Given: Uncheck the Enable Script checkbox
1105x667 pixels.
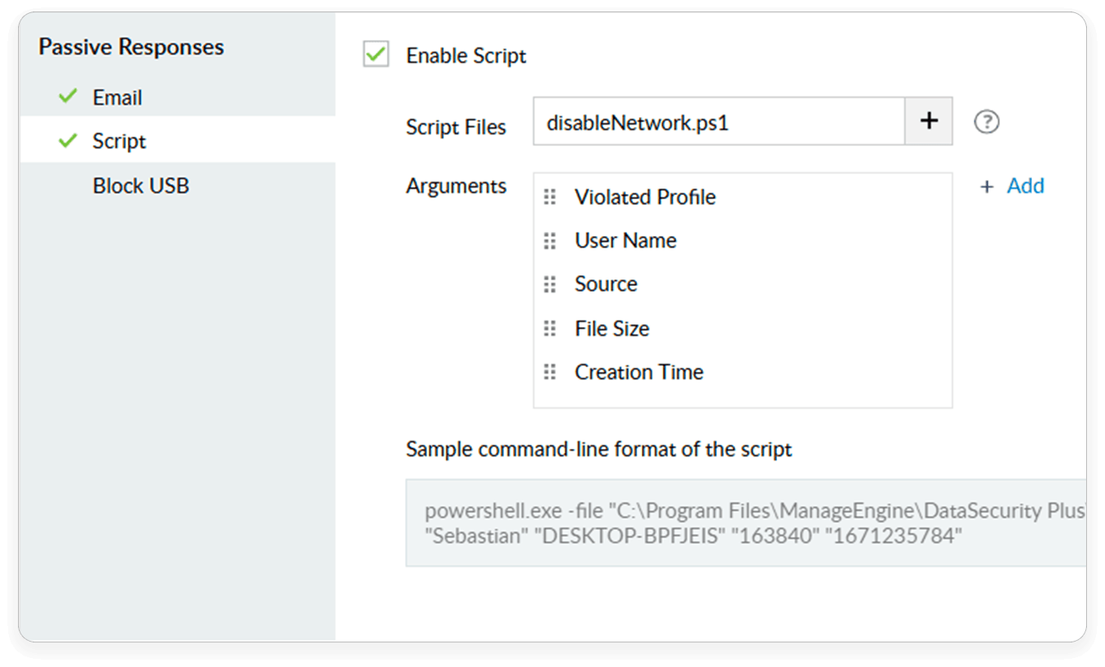Looking at the screenshot, I should (x=376, y=55).
